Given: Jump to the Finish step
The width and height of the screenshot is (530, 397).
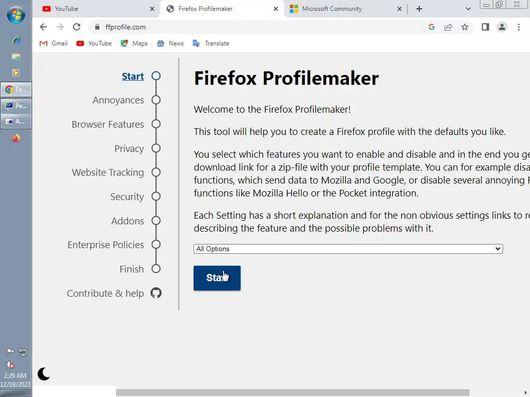Looking at the screenshot, I should coord(132,269).
